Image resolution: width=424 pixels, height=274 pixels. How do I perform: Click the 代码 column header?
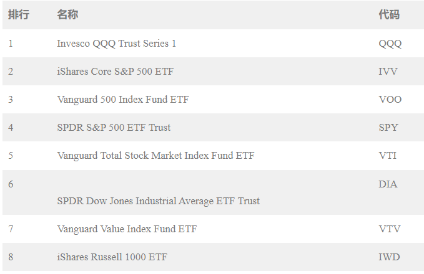pyautogui.click(x=388, y=14)
